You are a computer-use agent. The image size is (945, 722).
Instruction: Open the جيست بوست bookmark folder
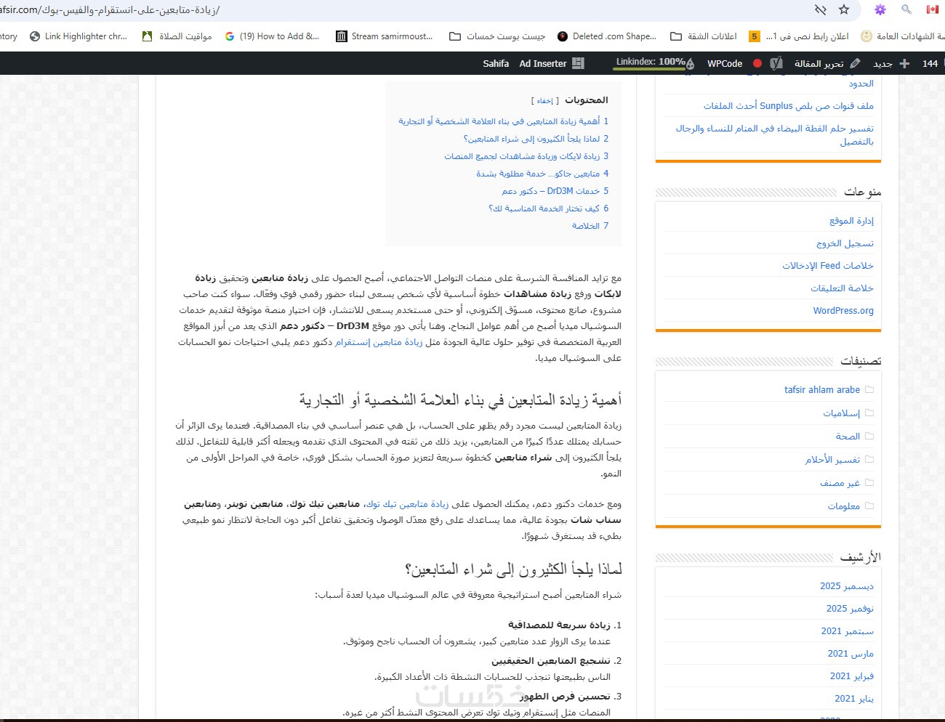(497, 36)
